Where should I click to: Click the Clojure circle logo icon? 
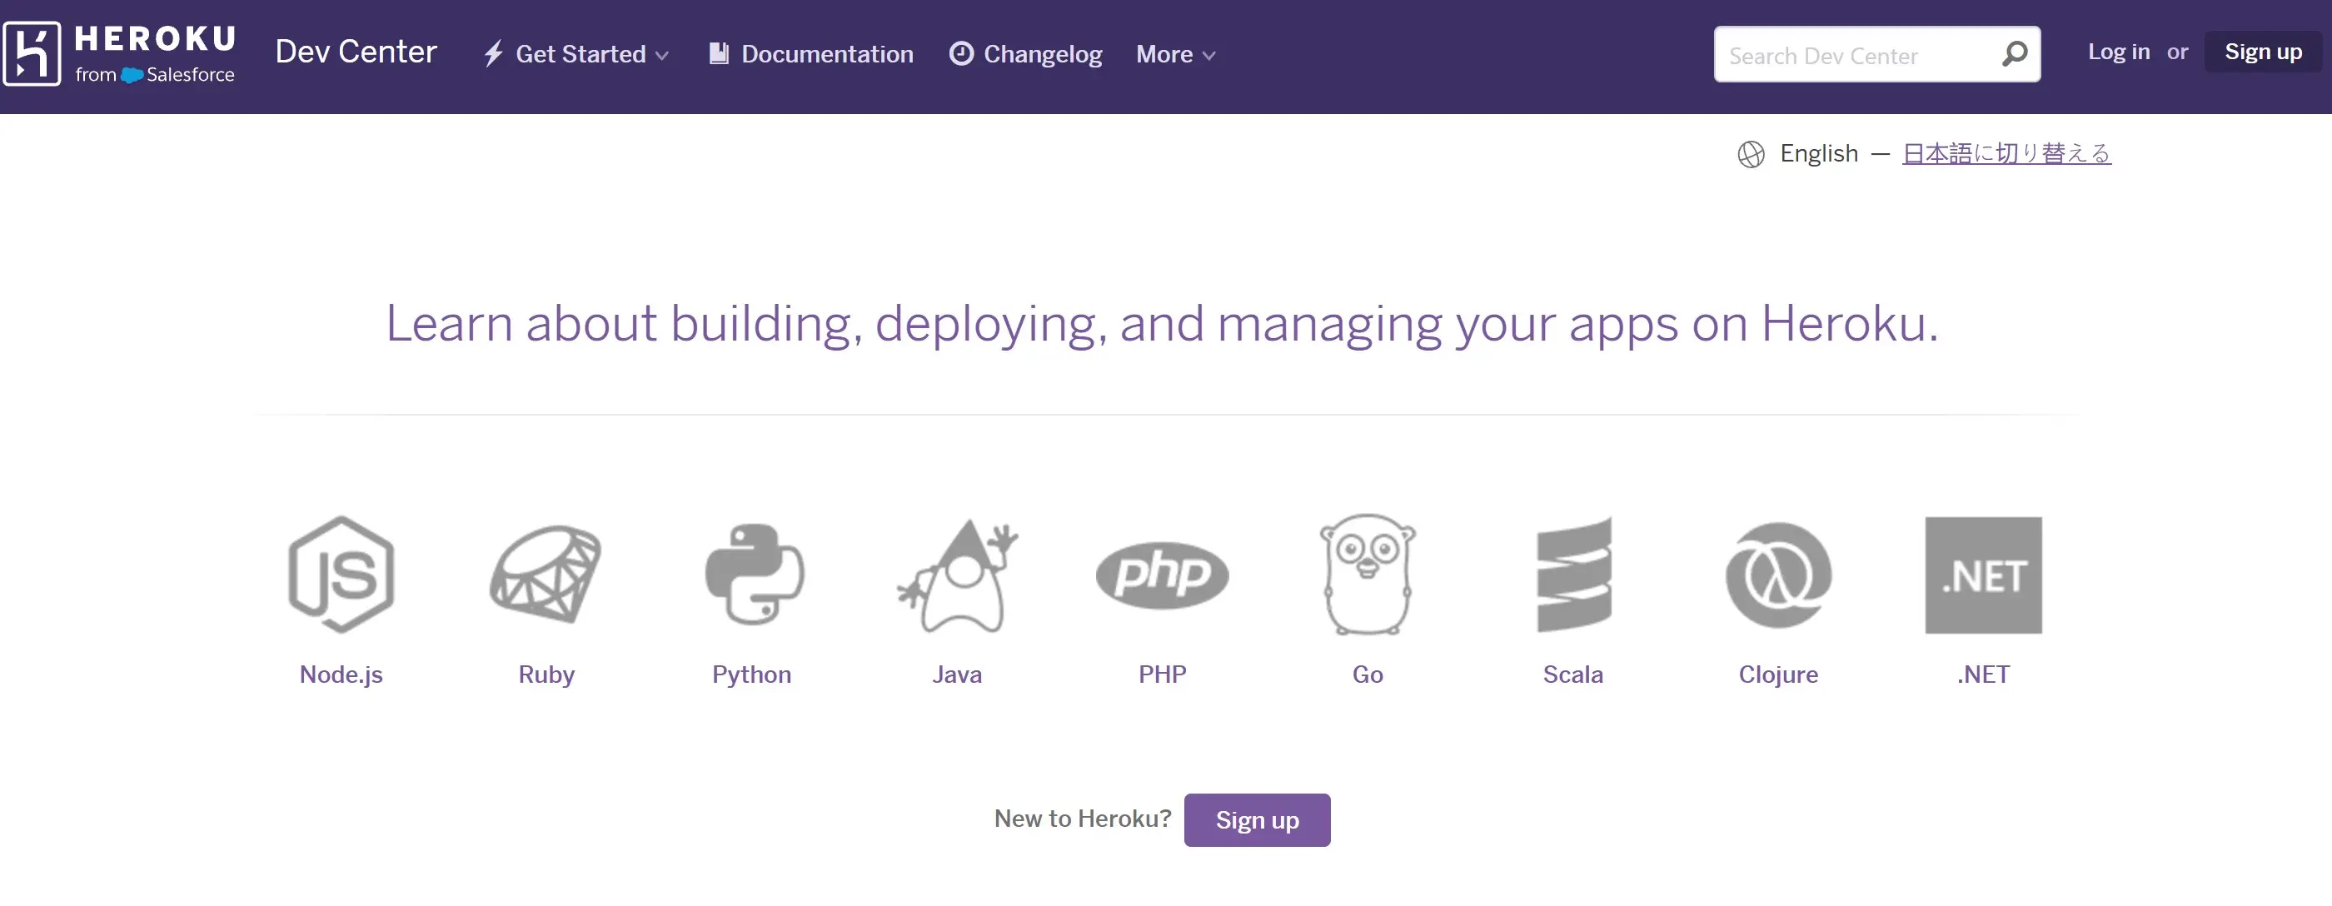pyautogui.click(x=1779, y=575)
